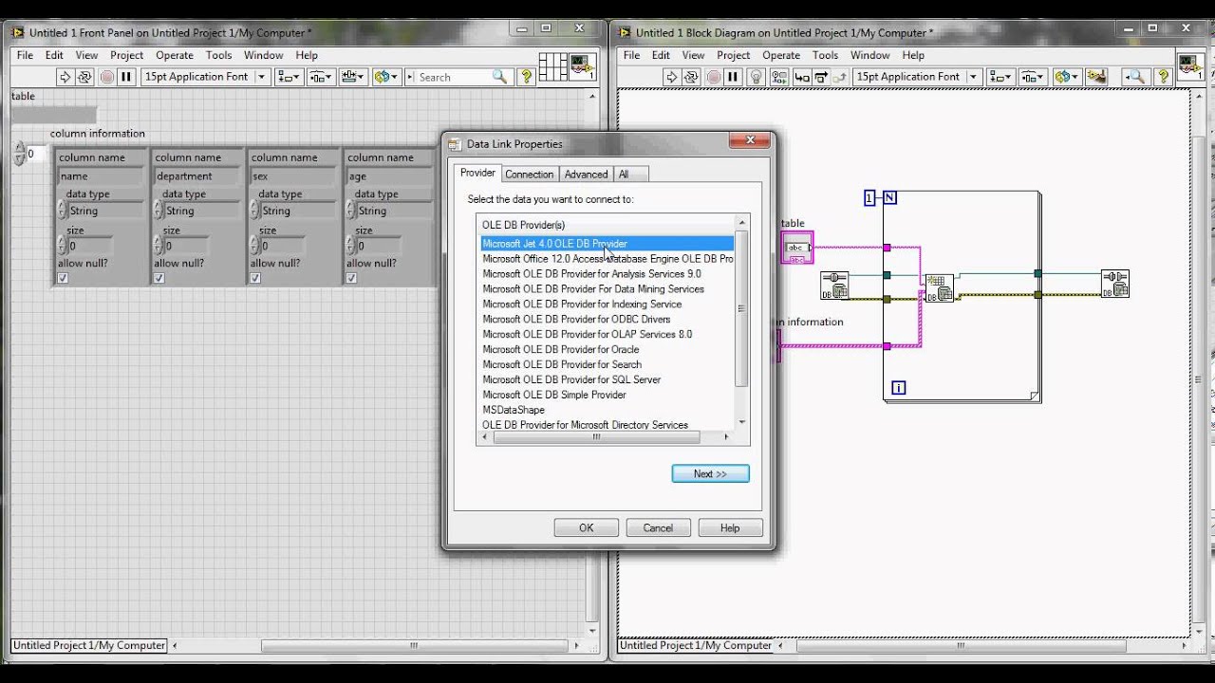This screenshot has height=683, width=1215.
Task: Toggle Highlight Execution light bulb
Action: point(757,77)
